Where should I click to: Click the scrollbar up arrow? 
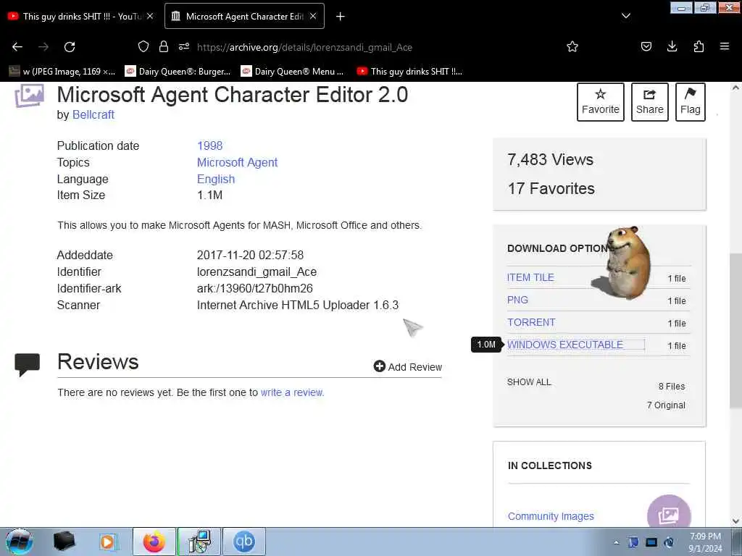click(x=735, y=88)
